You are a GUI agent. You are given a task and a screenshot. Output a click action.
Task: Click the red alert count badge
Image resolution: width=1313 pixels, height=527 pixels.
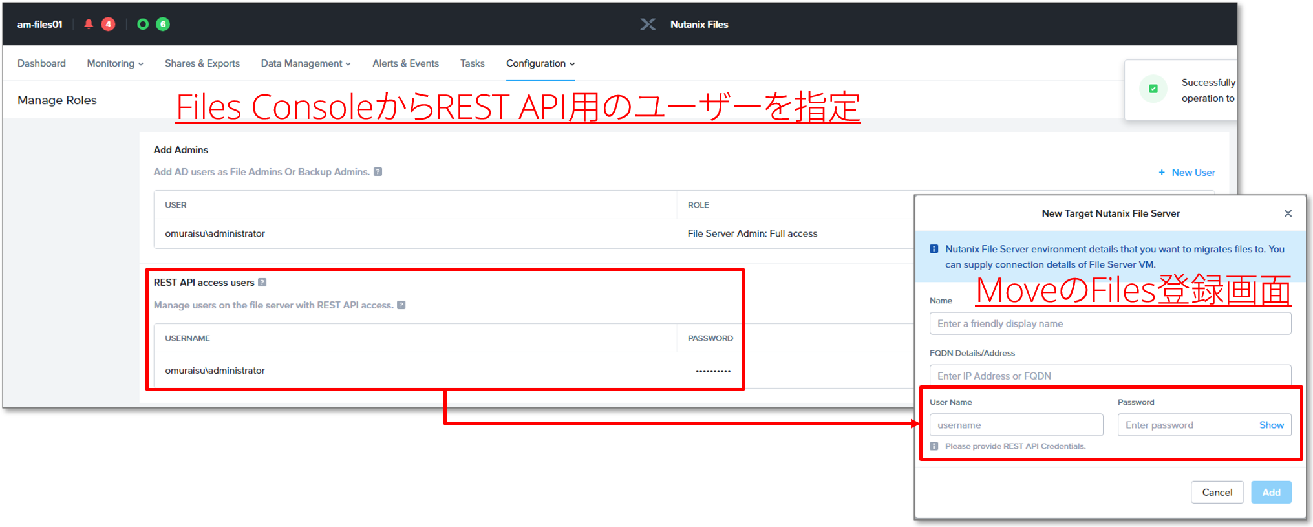pos(109,24)
